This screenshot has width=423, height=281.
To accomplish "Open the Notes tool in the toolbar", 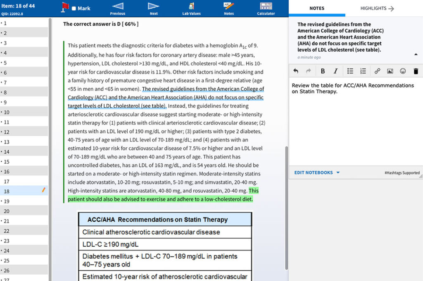I will click(x=228, y=8).
